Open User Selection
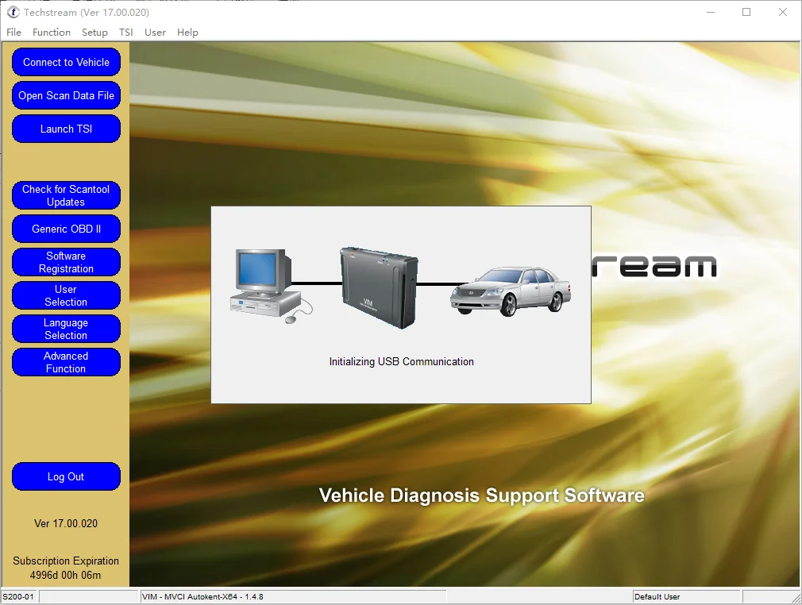The height and width of the screenshot is (605, 802). pyautogui.click(x=66, y=295)
